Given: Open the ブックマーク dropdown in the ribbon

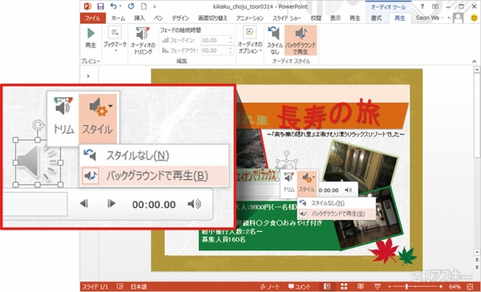Looking at the screenshot, I should 115,39.
